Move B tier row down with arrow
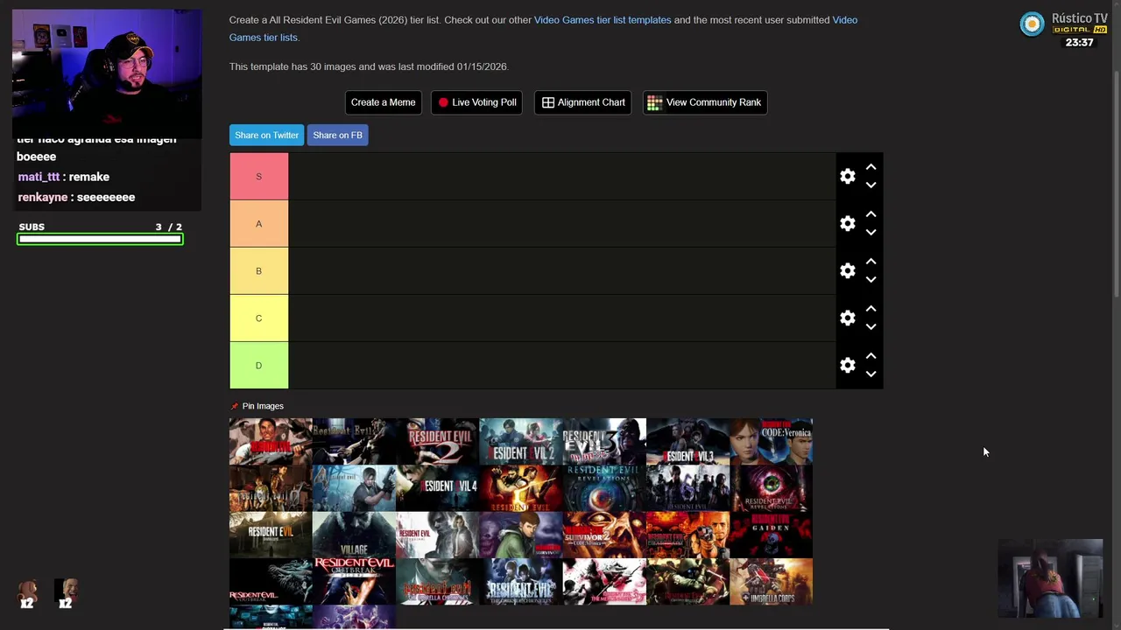 click(871, 280)
